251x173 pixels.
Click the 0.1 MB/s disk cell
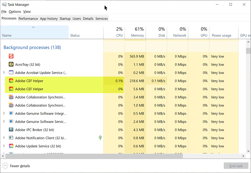156,81
